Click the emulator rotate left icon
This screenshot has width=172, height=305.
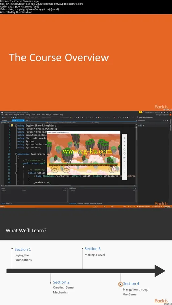click(124, 149)
